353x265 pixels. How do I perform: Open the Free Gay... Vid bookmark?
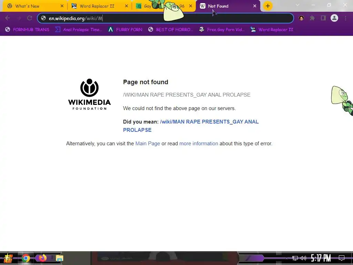(222, 30)
